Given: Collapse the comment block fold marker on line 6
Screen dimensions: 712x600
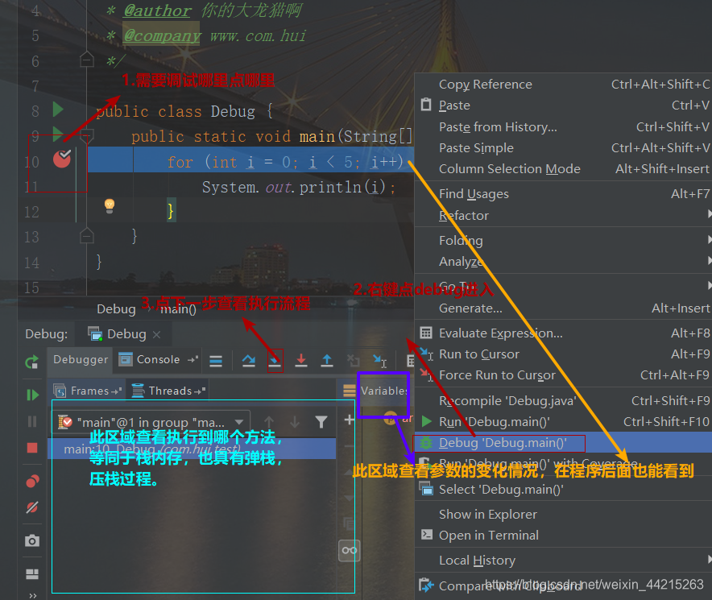Looking at the screenshot, I should coord(87,60).
